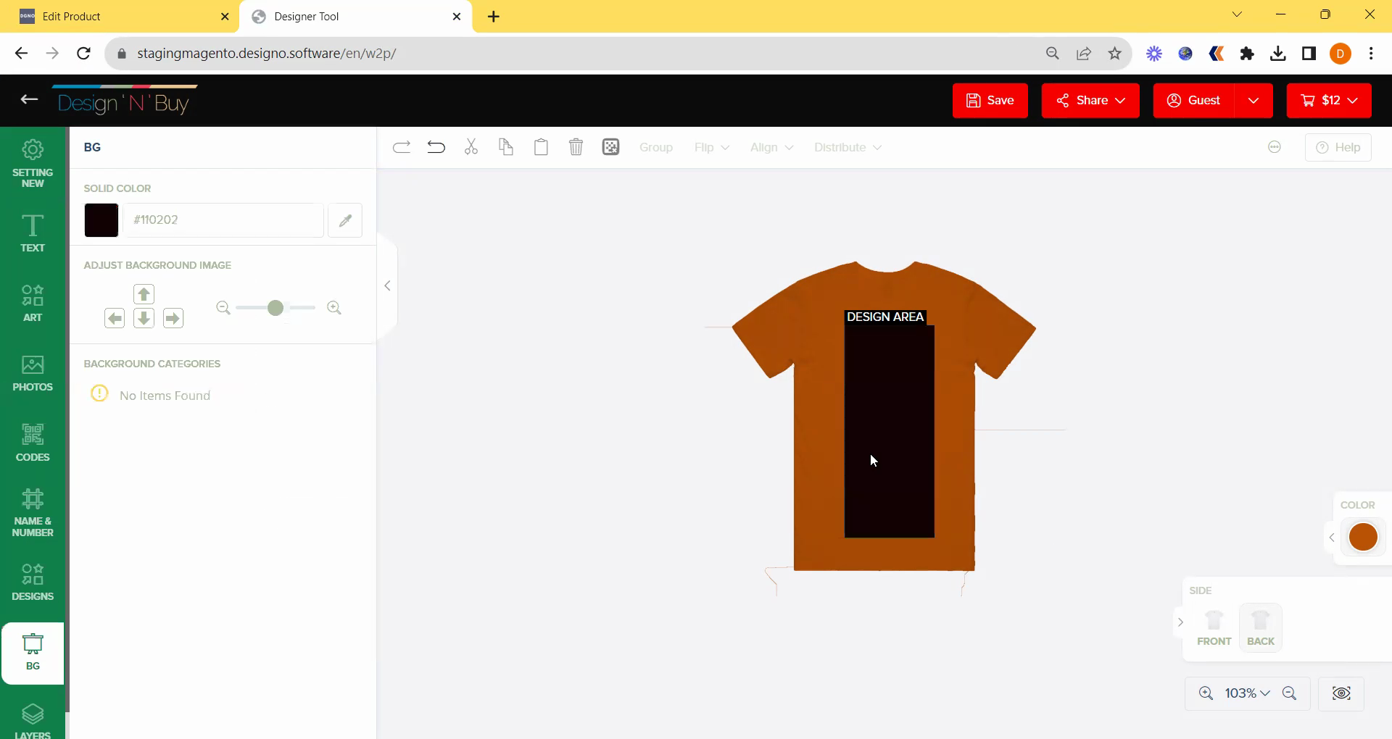1392x739 pixels.
Task: Click the Help button
Action: click(1338, 148)
